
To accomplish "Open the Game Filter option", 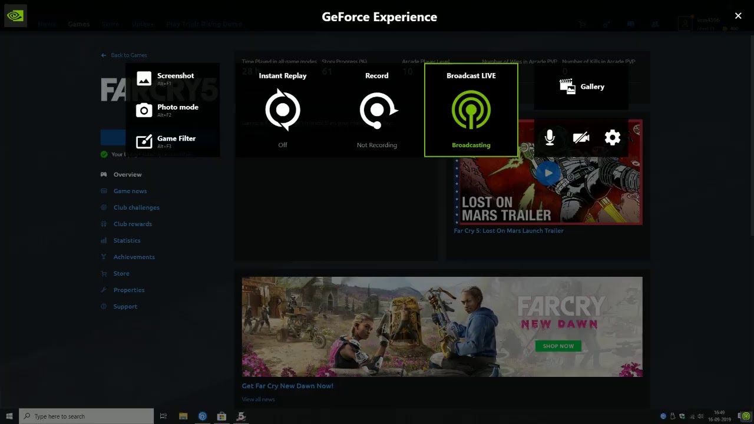I will 172,141.
